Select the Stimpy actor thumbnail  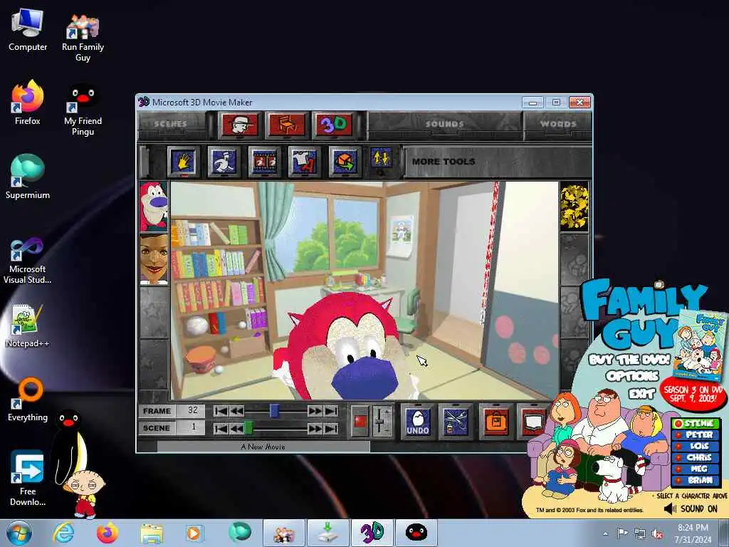(x=154, y=207)
